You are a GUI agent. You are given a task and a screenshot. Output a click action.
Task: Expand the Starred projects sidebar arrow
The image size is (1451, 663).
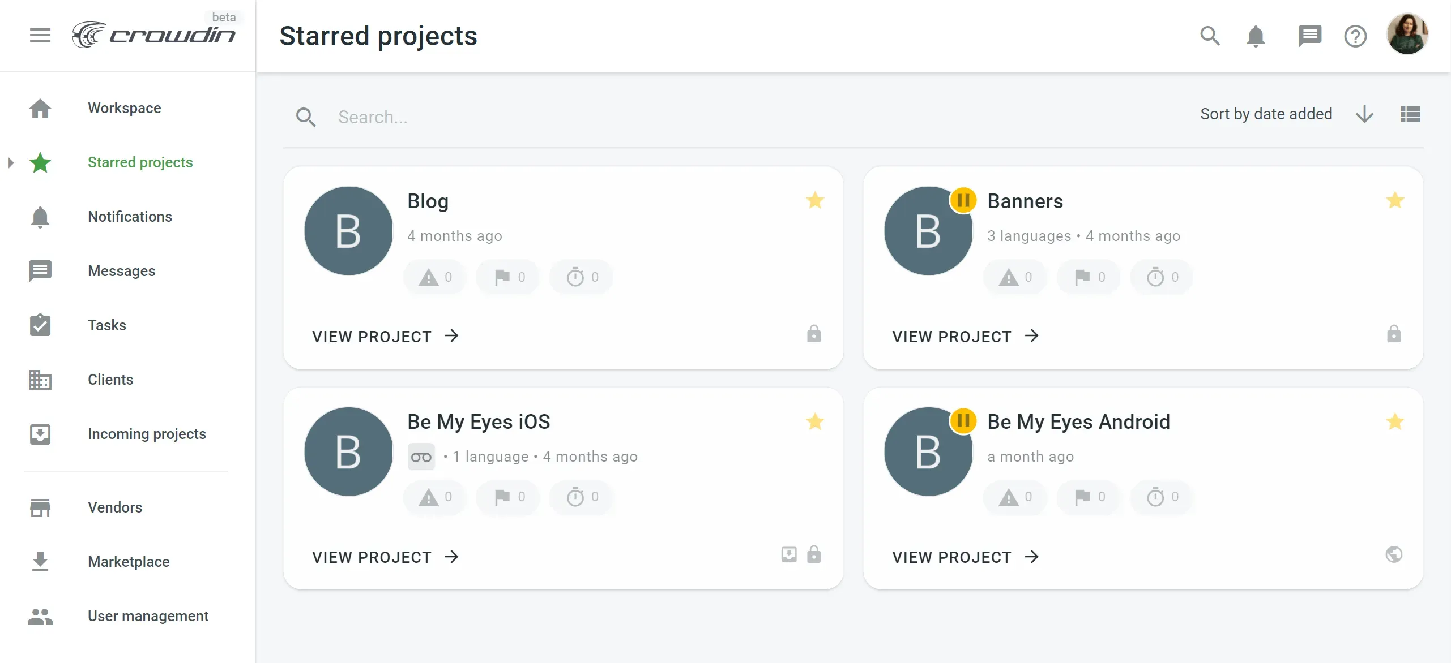tap(11, 163)
